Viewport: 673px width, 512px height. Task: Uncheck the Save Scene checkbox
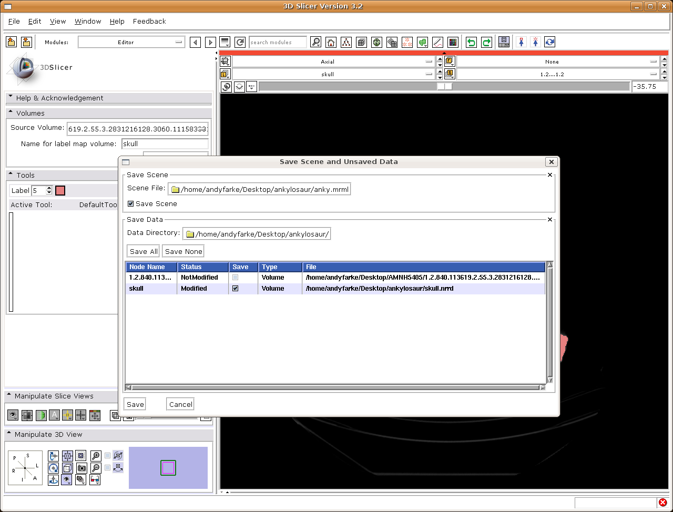[x=131, y=204]
